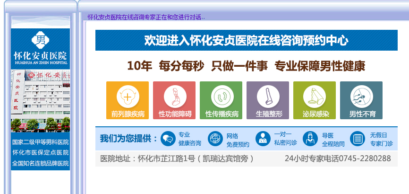The width and height of the screenshot is (409, 194).
Task: Click the 欢迎进入怀化安贞医院在线咨询预约中心 banner
Action: (246, 40)
